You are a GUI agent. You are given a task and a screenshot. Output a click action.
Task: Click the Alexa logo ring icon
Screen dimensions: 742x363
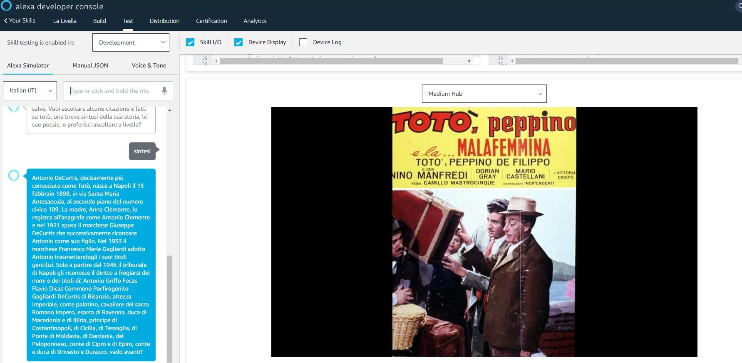[x=6, y=5]
